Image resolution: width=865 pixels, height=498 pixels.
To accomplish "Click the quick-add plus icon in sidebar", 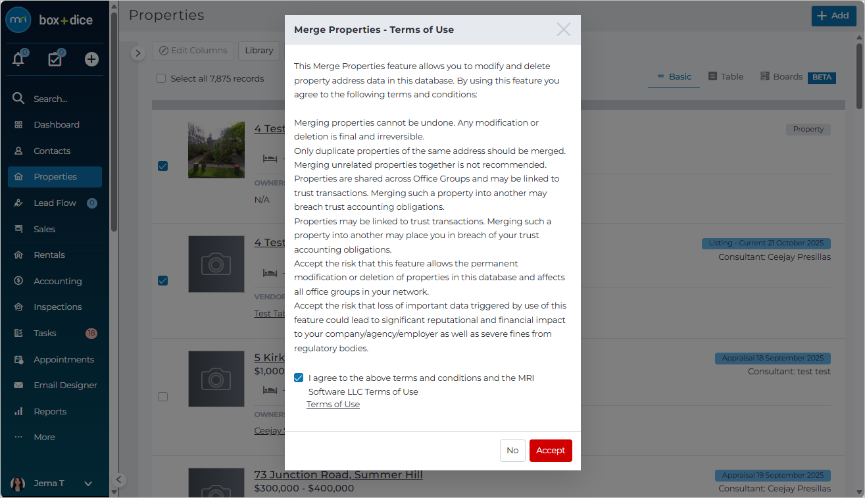I will click(x=91, y=59).
